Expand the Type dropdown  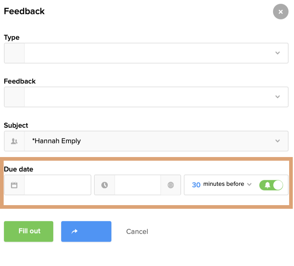click(277, 53)
